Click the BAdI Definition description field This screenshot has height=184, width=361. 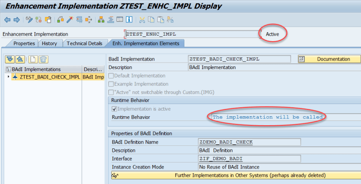coord(279,150)
